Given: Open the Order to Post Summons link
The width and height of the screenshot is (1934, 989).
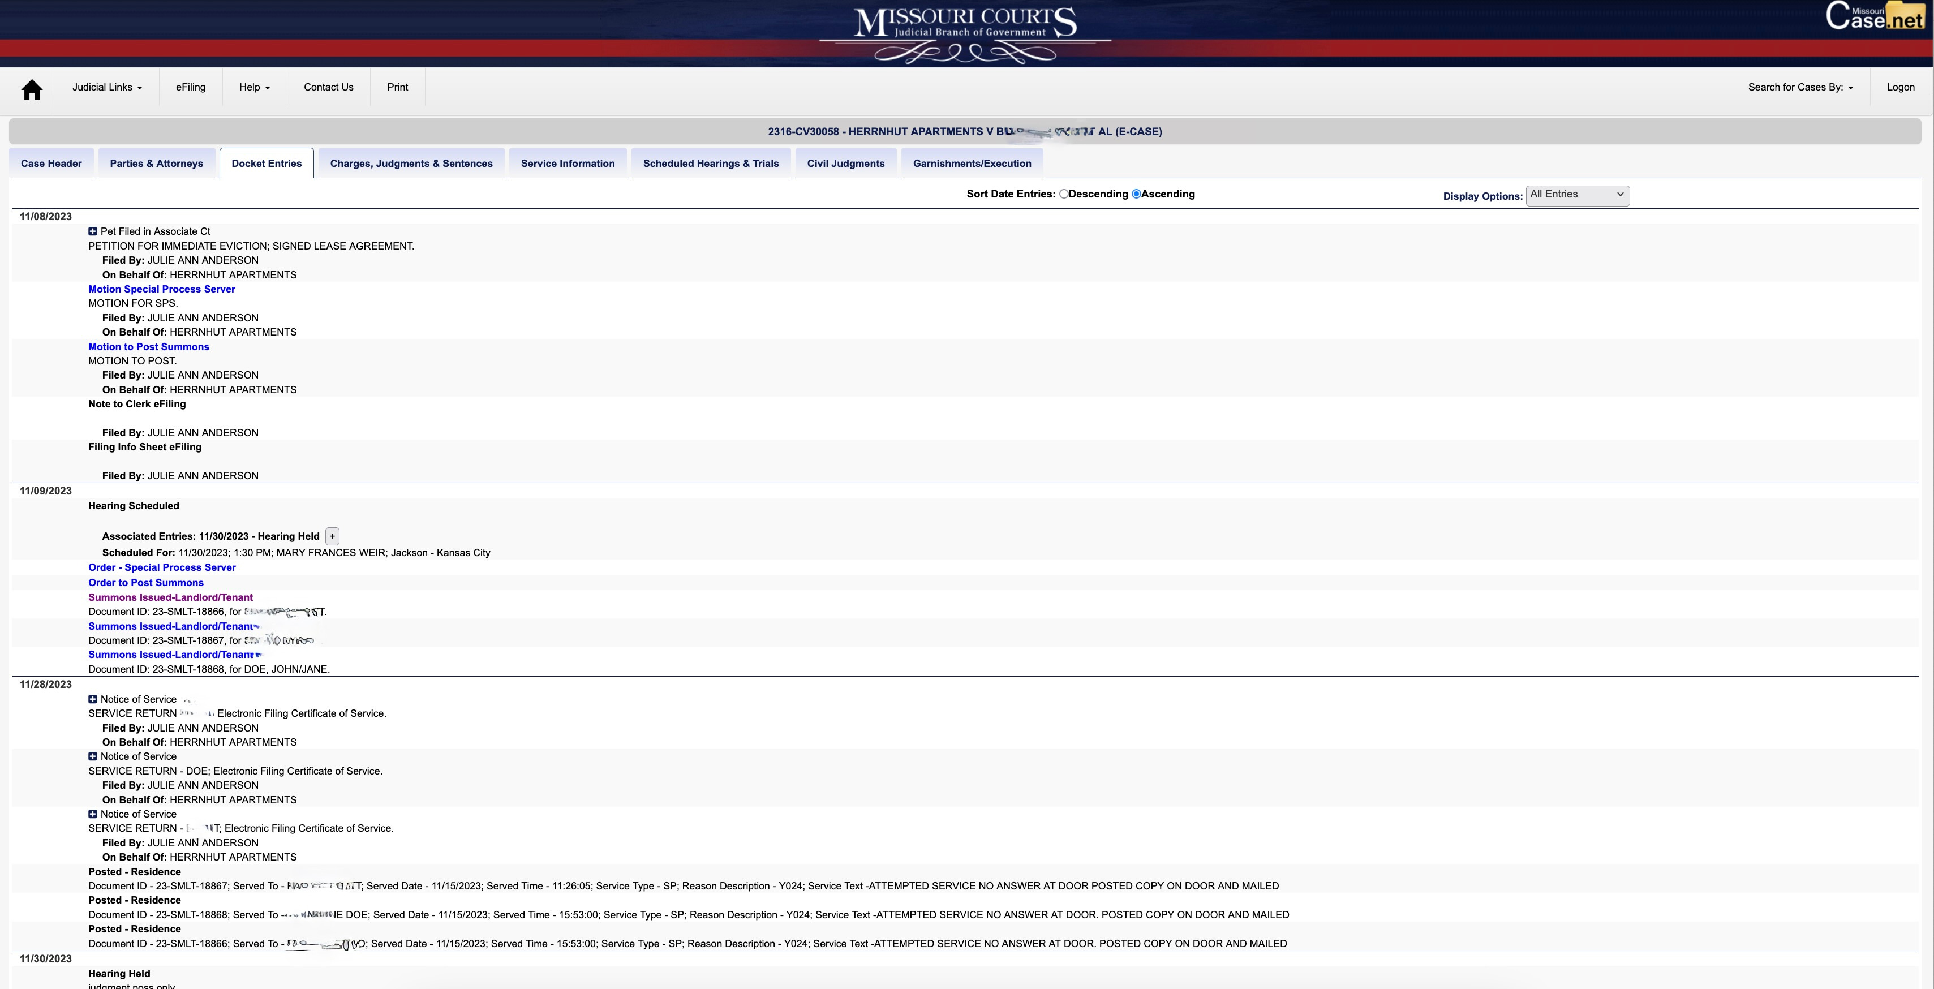Looking at the screenshot, I should click(145, 583).
